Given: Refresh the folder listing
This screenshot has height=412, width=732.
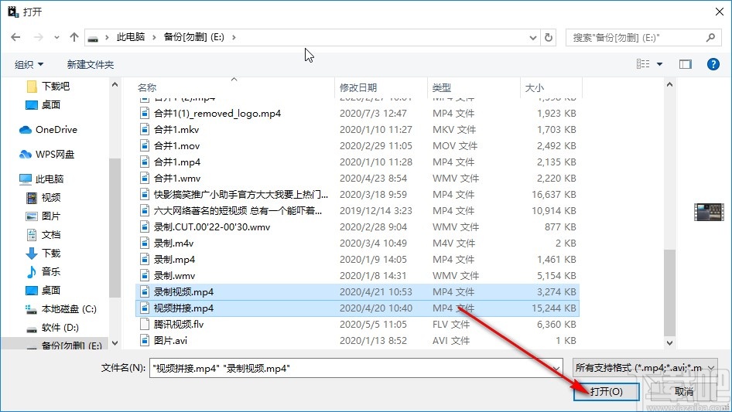Looking at the screenshot, I should point(549,37).
